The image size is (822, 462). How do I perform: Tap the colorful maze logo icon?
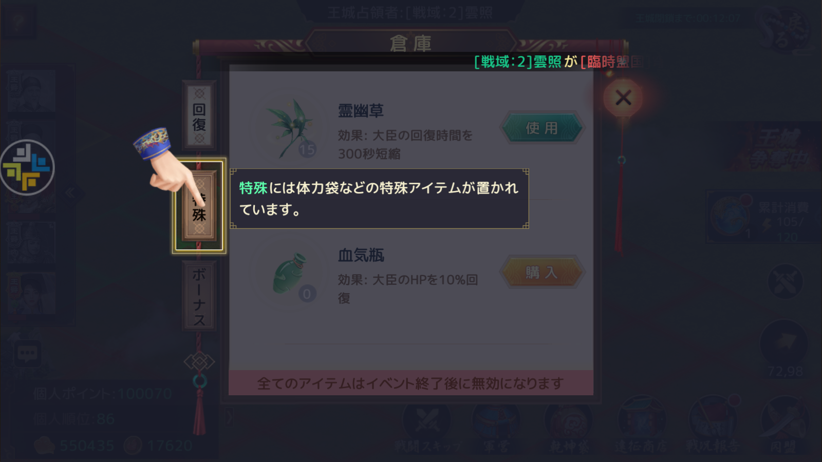tap(27, 167)
